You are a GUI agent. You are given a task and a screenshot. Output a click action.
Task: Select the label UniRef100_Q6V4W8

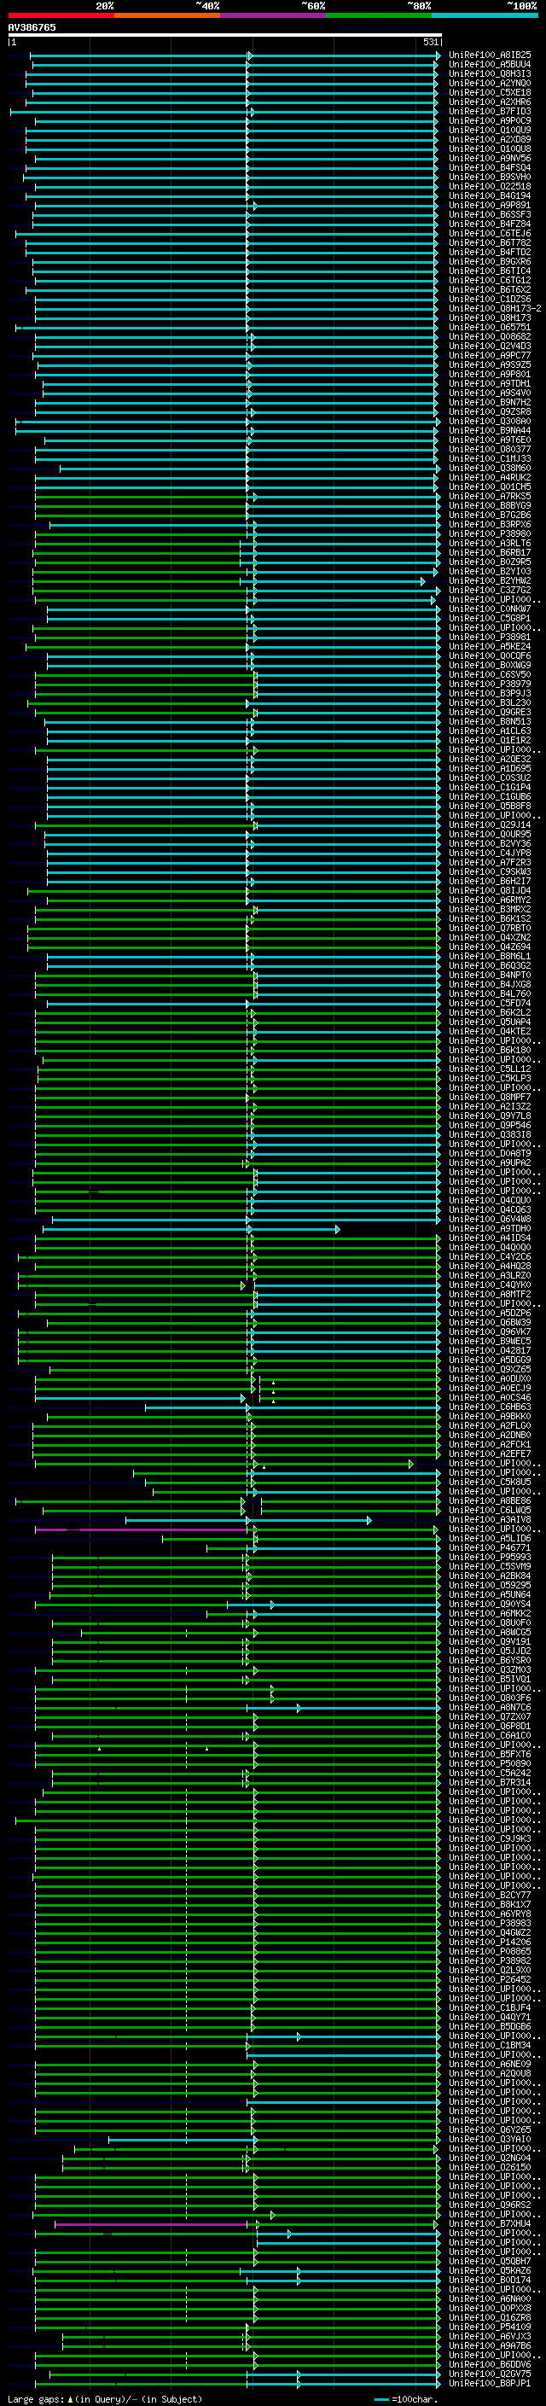(x=490, y=1219)
